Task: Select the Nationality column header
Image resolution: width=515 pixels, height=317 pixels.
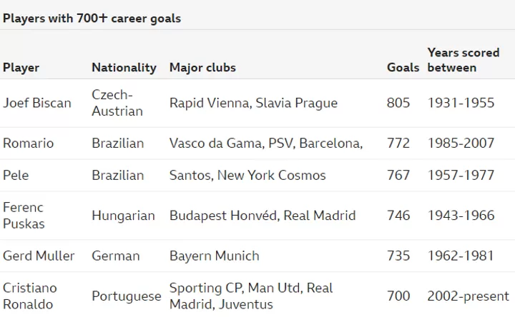Action: click(x=124, y=68)
